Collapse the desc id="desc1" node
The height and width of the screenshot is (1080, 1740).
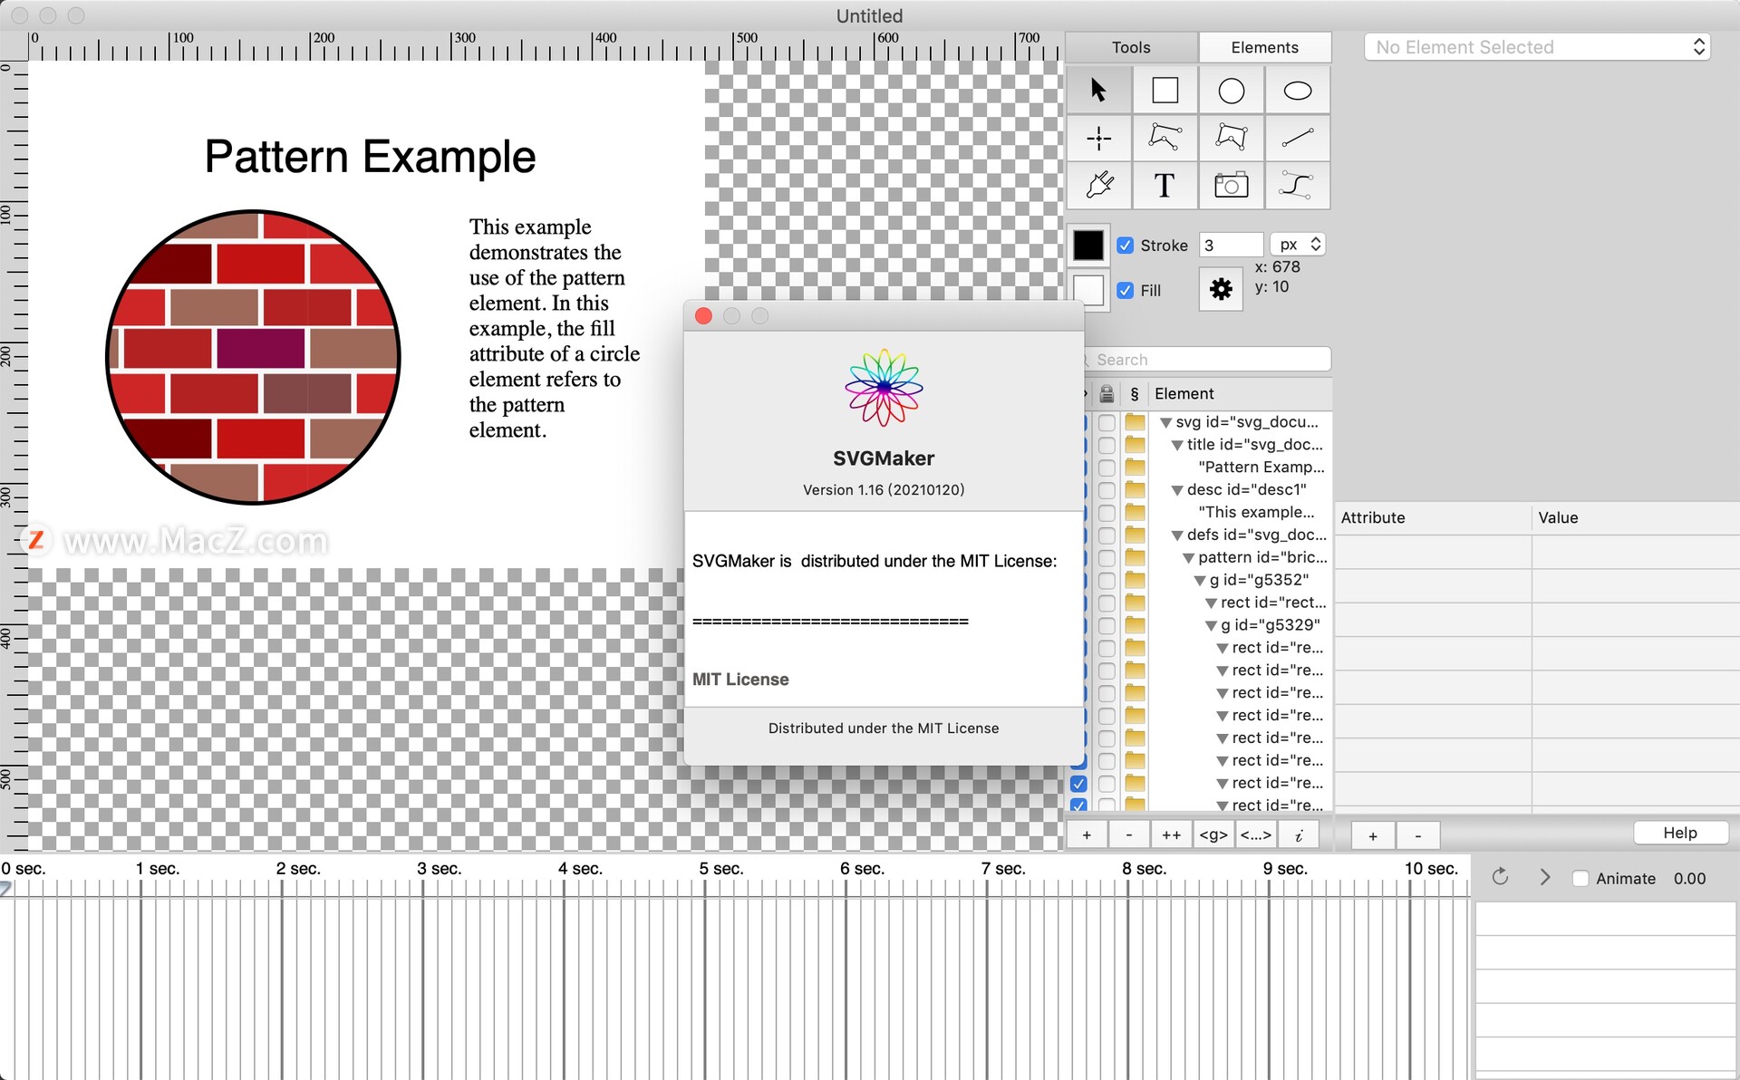pos(1177,491)
